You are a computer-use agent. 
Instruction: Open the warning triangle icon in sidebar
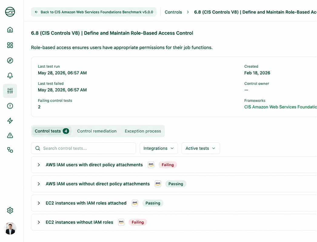pos(10,136)
